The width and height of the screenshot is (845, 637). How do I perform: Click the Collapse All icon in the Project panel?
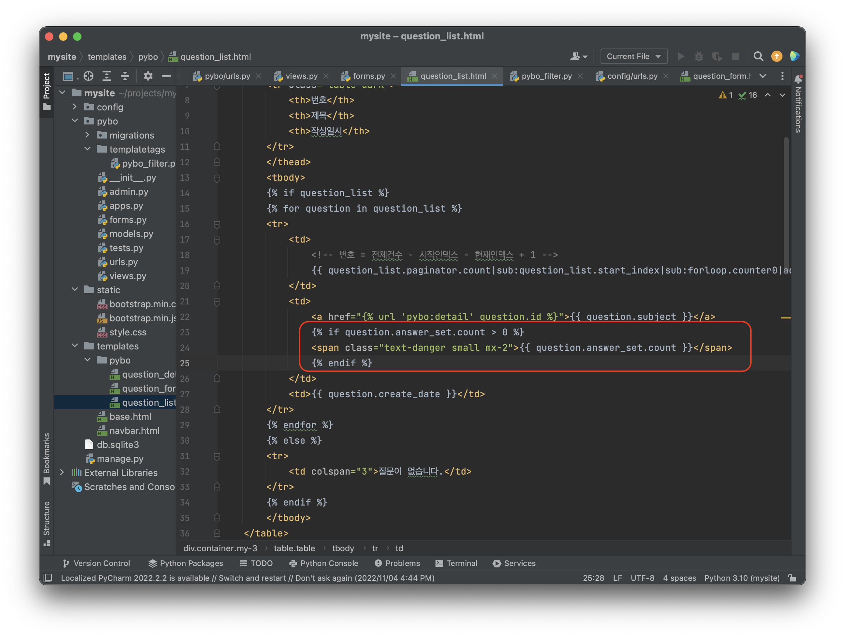(125, 76)
